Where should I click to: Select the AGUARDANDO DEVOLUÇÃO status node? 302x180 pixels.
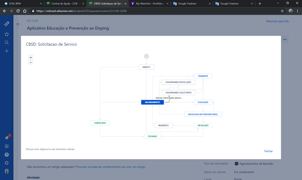(178, 82)
